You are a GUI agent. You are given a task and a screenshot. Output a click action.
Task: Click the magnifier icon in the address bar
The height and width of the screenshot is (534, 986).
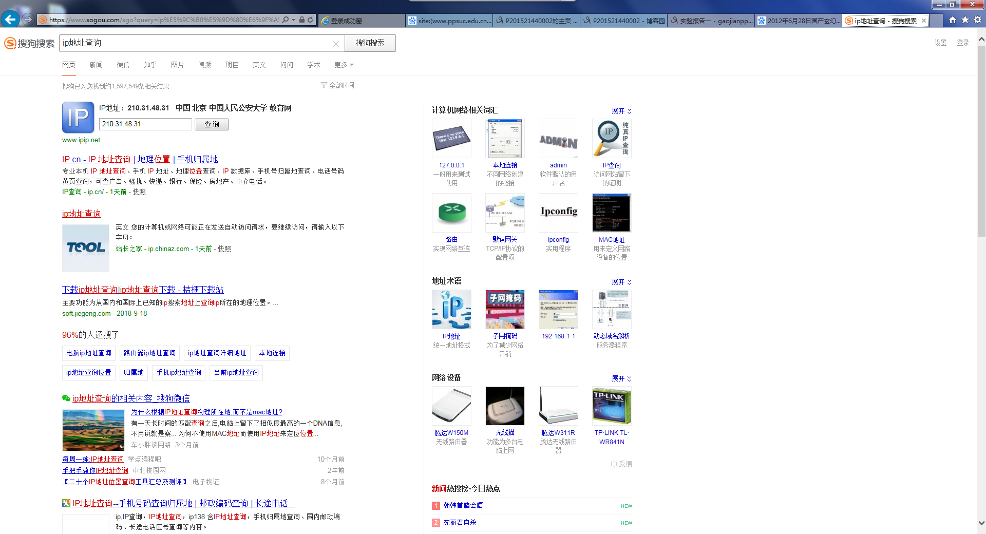tap(286, 20)
